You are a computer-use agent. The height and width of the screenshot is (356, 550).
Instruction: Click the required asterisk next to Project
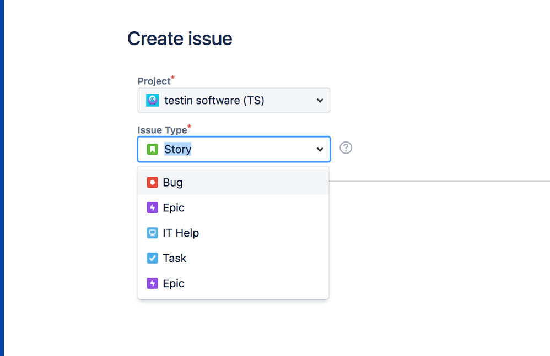coord(172,77)
